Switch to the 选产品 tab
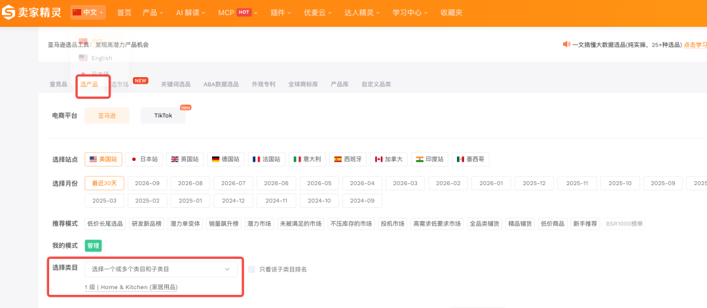Screen dimensions: 707x308 [89, 84]
